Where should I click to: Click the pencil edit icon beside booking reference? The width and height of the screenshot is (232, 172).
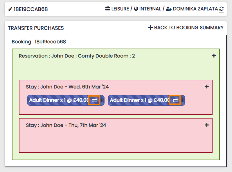point(10,9)
